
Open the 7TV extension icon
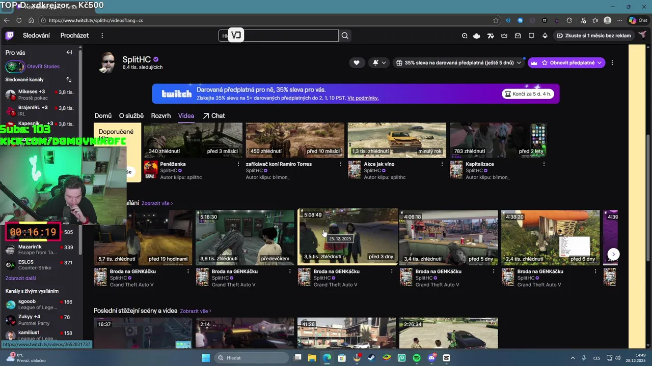[x=491, y=36]
